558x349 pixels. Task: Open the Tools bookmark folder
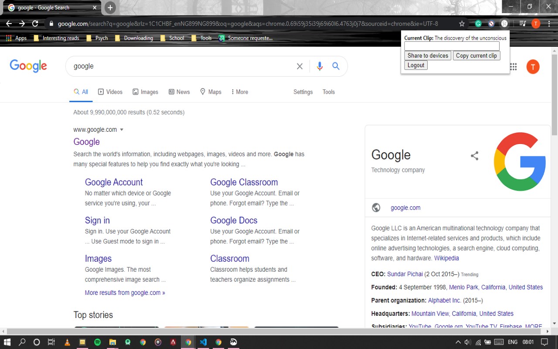[x=201, y=38]
